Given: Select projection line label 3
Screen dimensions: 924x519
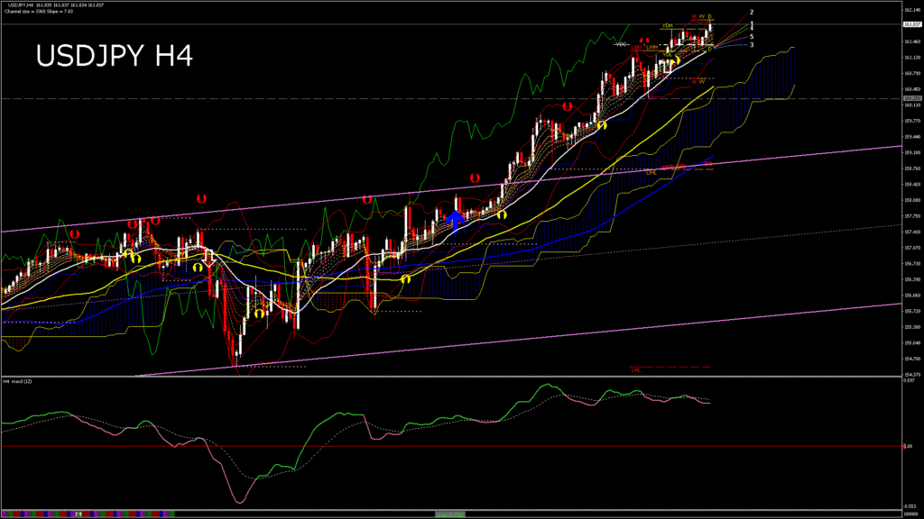Looking at the screenshot, I should point(752,45).
